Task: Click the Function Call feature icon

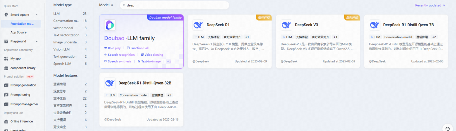Action: pyautogui.click(x=128, y=48)
